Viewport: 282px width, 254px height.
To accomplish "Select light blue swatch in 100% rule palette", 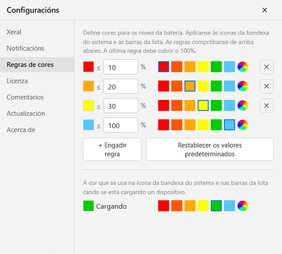I will click(x=229, y=125).
